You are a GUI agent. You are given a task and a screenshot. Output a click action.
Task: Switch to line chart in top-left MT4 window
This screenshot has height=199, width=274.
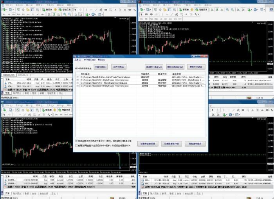click(x=59, y=14)
